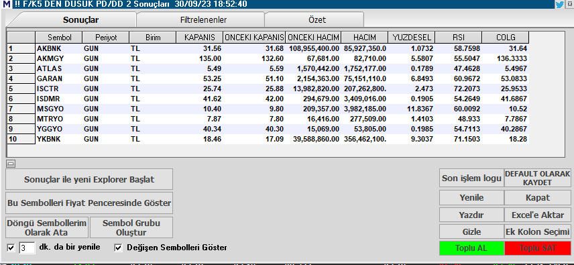Image resolution: width=574 pixels, height=265 pixels.
Task: Sort by KAPANIS column header
Action: point(200,38)
